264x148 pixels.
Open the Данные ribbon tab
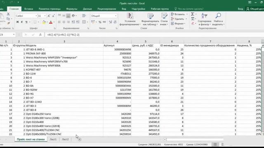click(87, 9)
